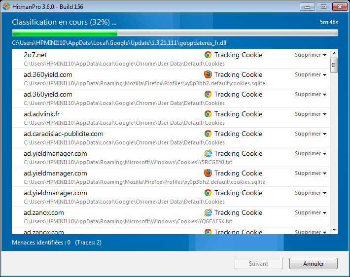Click Internet Explorer icon on first ad.yieldmanager.com row
350x277 pixels.
click(x=208, y=153)
